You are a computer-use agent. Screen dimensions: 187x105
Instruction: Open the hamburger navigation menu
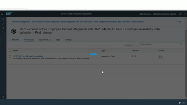pyautogui.click(x=2, y=14)
